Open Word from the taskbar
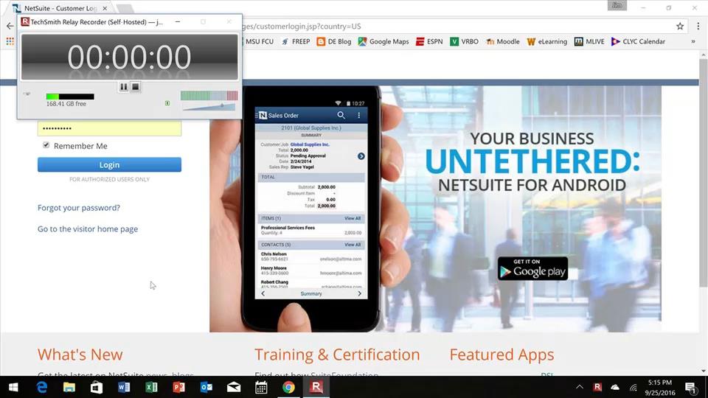 click(124, 387)
